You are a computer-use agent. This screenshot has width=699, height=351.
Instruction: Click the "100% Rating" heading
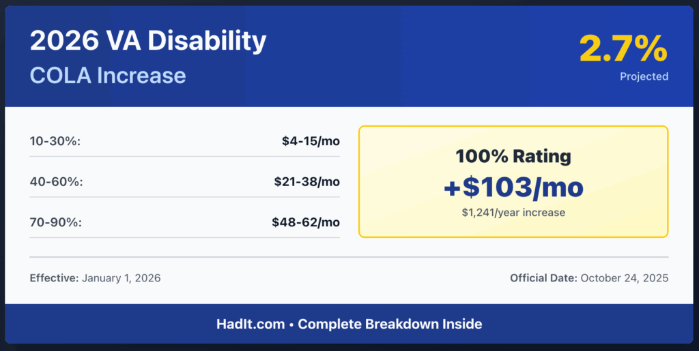[x=513, y=156]
